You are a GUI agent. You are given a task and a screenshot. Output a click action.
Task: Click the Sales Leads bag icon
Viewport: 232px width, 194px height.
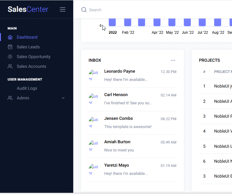coord(10,47)
